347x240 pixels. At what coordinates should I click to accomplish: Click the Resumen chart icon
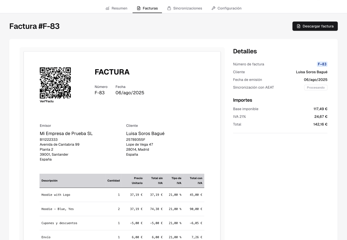(x=107, y=8)
